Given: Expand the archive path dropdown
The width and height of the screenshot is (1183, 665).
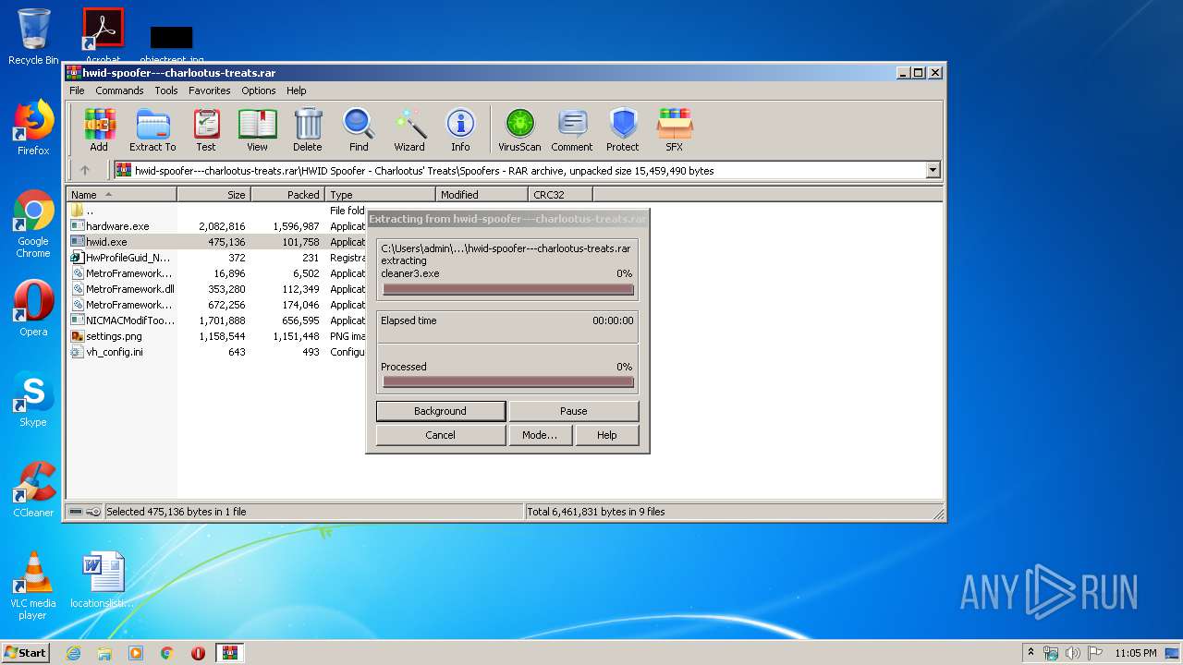Looking at the screenshot, I should [933, 170].
